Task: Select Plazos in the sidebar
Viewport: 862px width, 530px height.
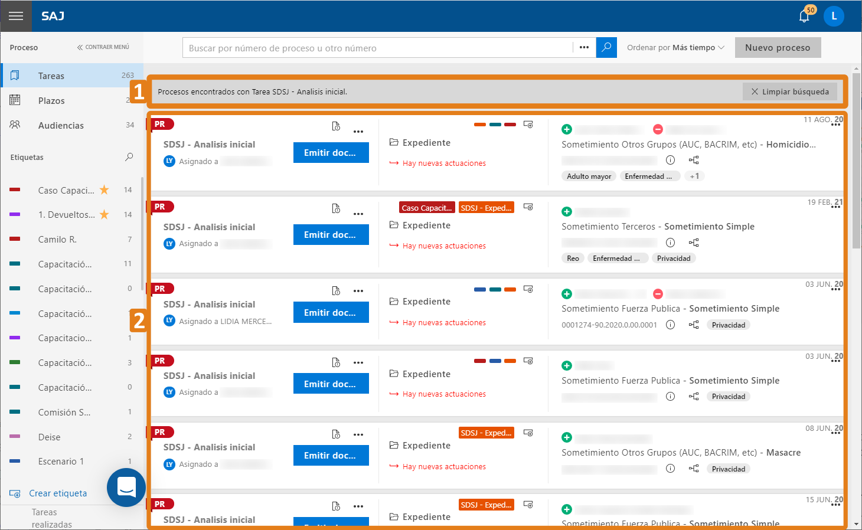Action: (72, 100)
